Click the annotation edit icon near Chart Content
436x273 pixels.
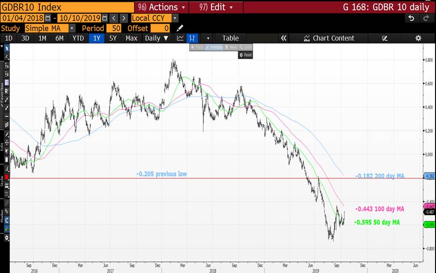(385, 38)
